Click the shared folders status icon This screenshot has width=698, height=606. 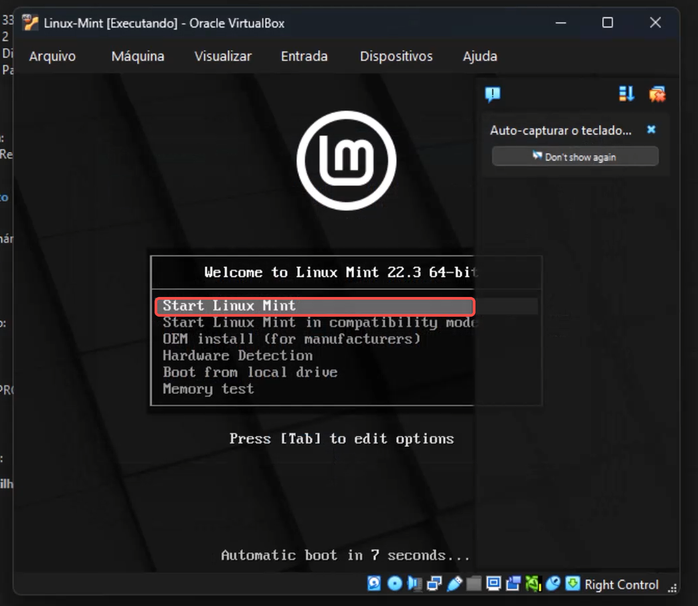pyautogui.click(x=474, y=583)
